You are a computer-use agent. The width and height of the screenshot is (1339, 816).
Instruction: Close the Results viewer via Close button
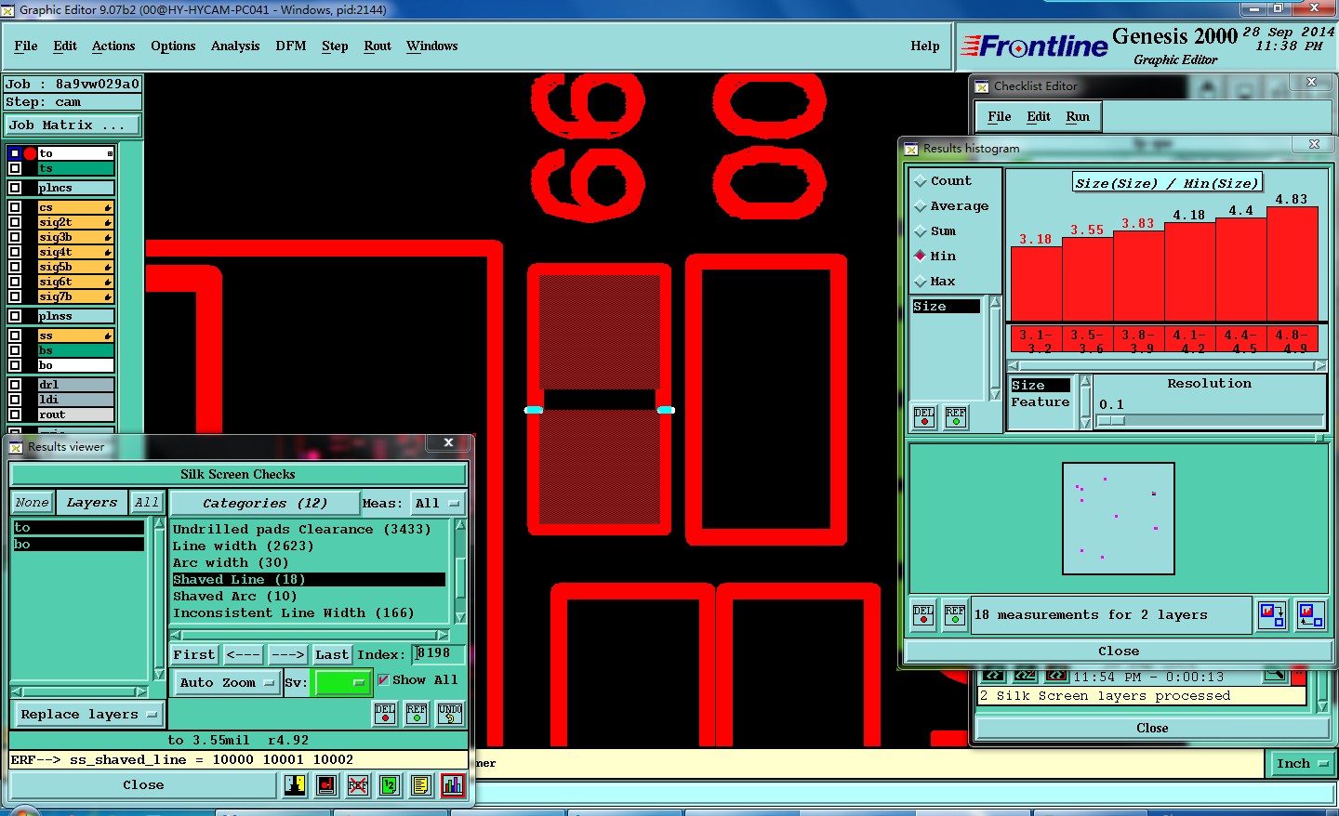[x=143, y=785]
